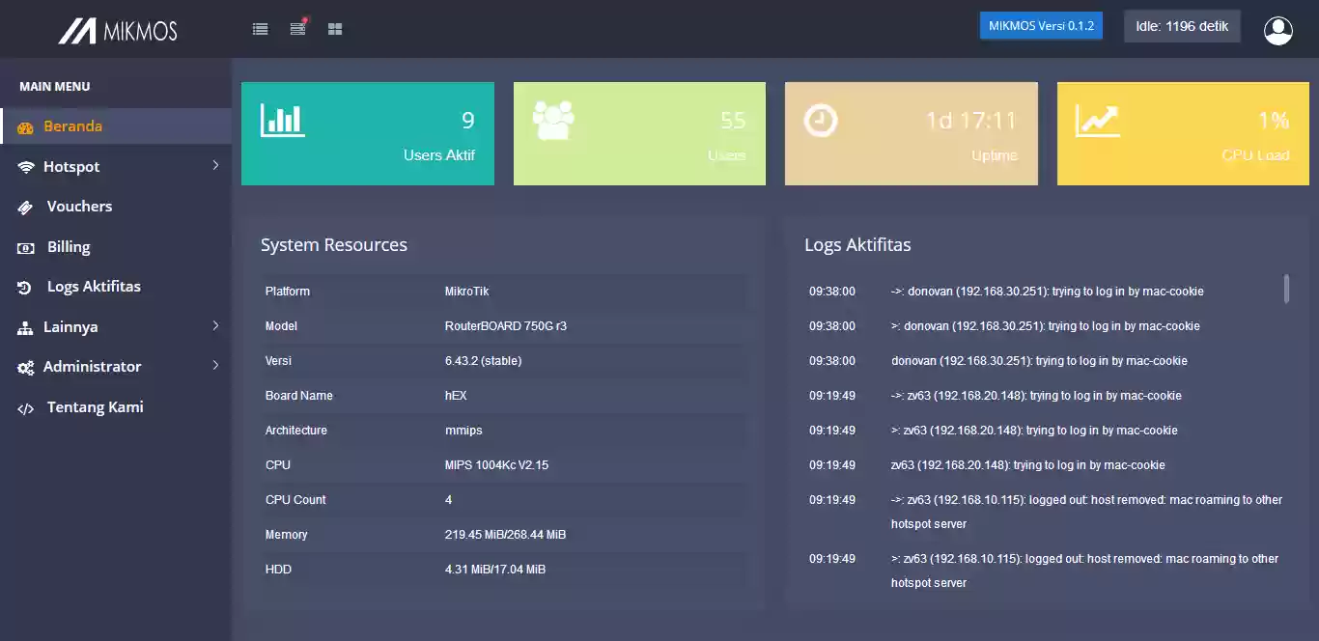Image resolution: width=1319 pixels, height=641 pixels.
Task: Click the MIKMOS logo
Action: (118, 31)
